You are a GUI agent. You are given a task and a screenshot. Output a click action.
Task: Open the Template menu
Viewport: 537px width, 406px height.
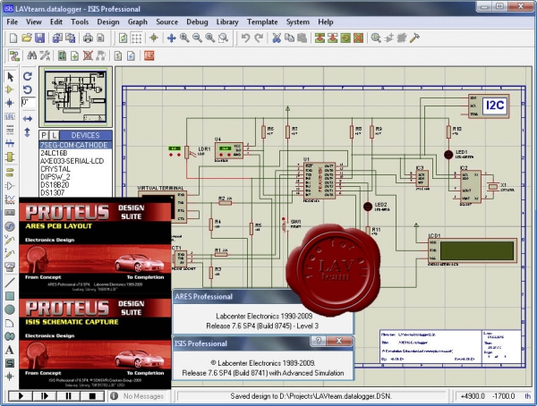tap(262, 21)
